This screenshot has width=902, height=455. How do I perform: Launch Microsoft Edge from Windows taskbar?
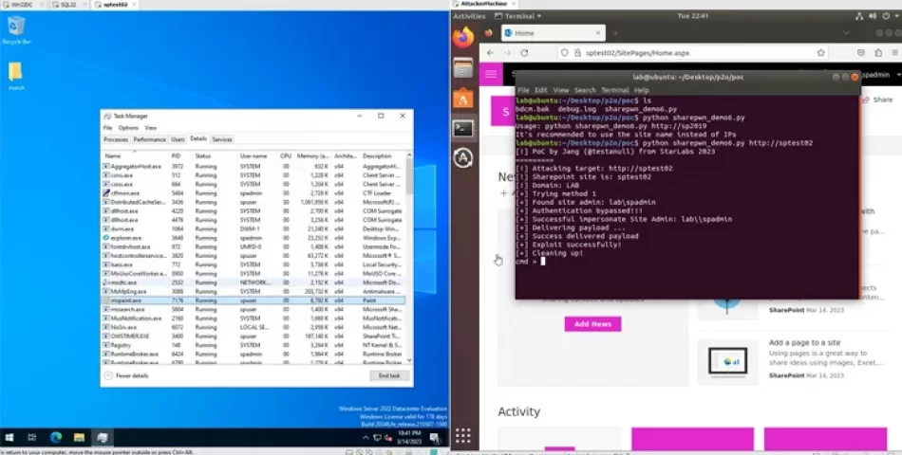click(x=56, y=438)
